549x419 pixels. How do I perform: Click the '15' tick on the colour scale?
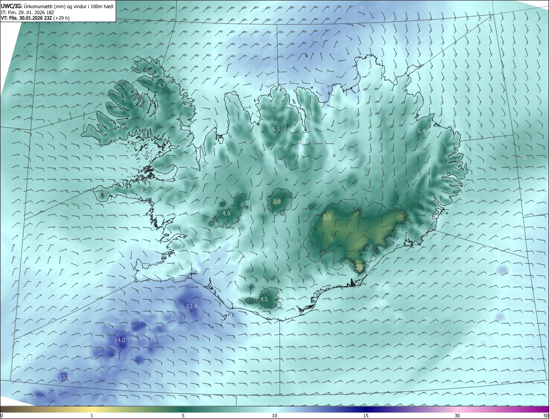point(366,416)
